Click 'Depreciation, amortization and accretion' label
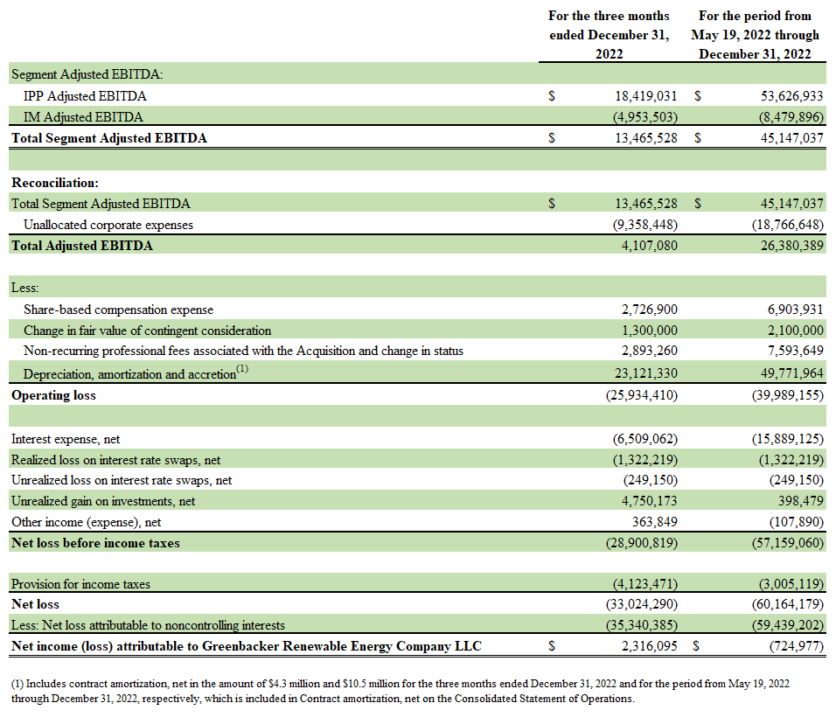Viewport: 836px width, 717px height. pyautogui.click(x=136, y=372)
